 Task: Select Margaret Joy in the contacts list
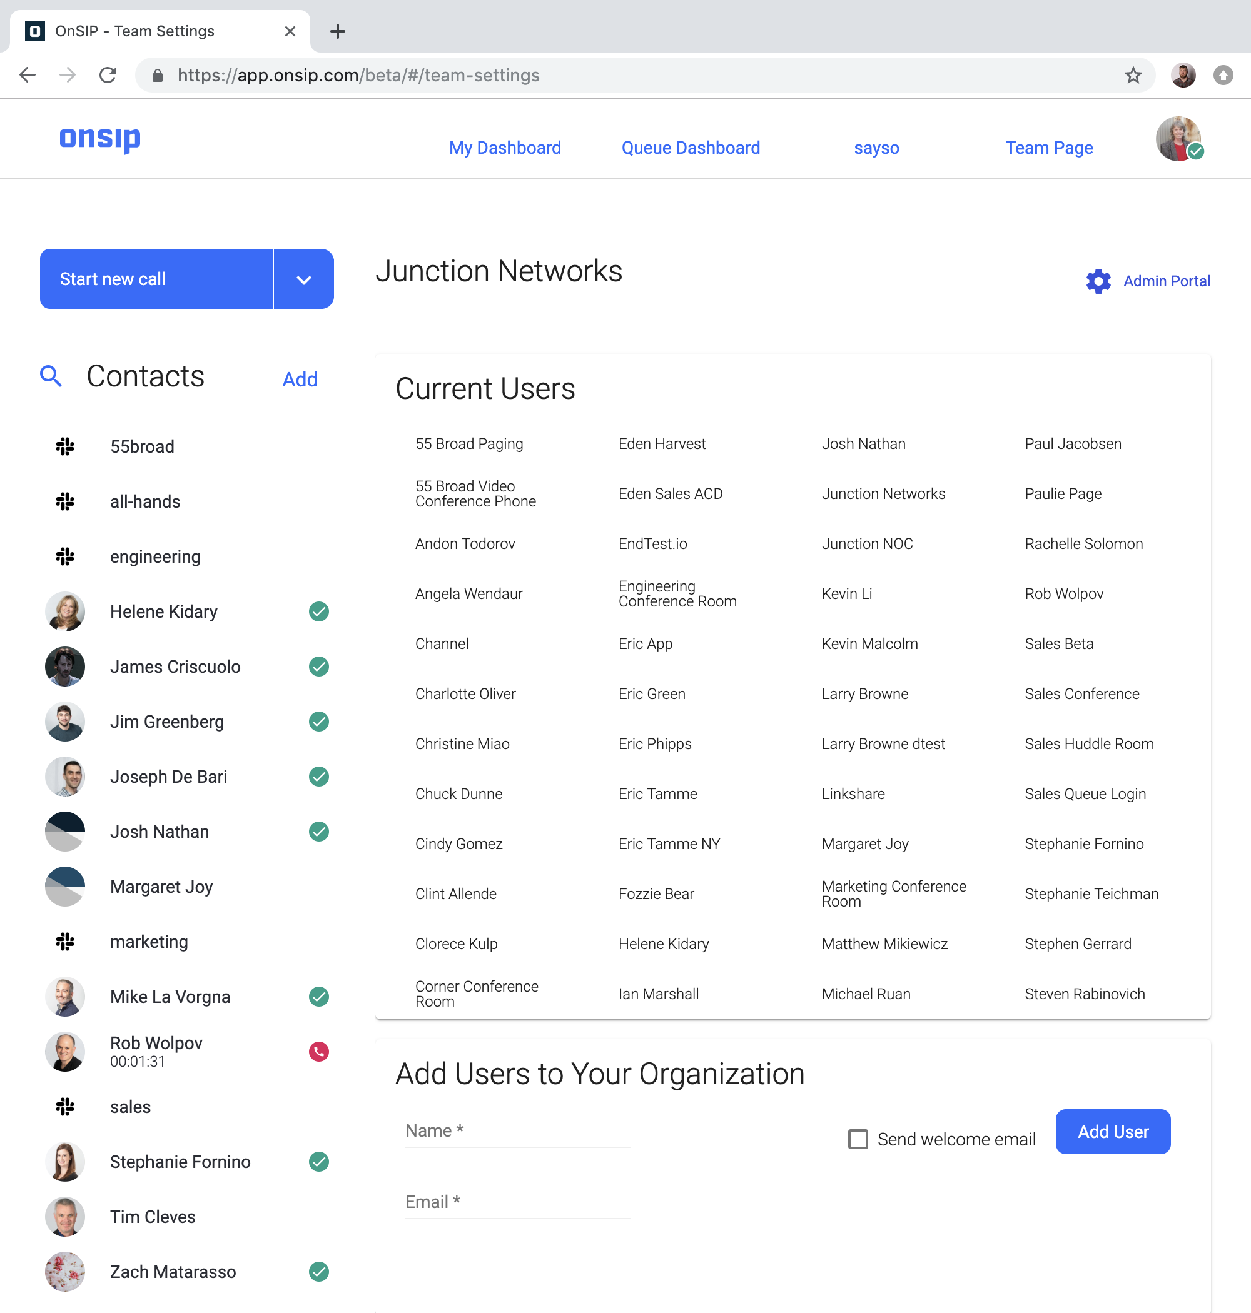pos(161,887)
